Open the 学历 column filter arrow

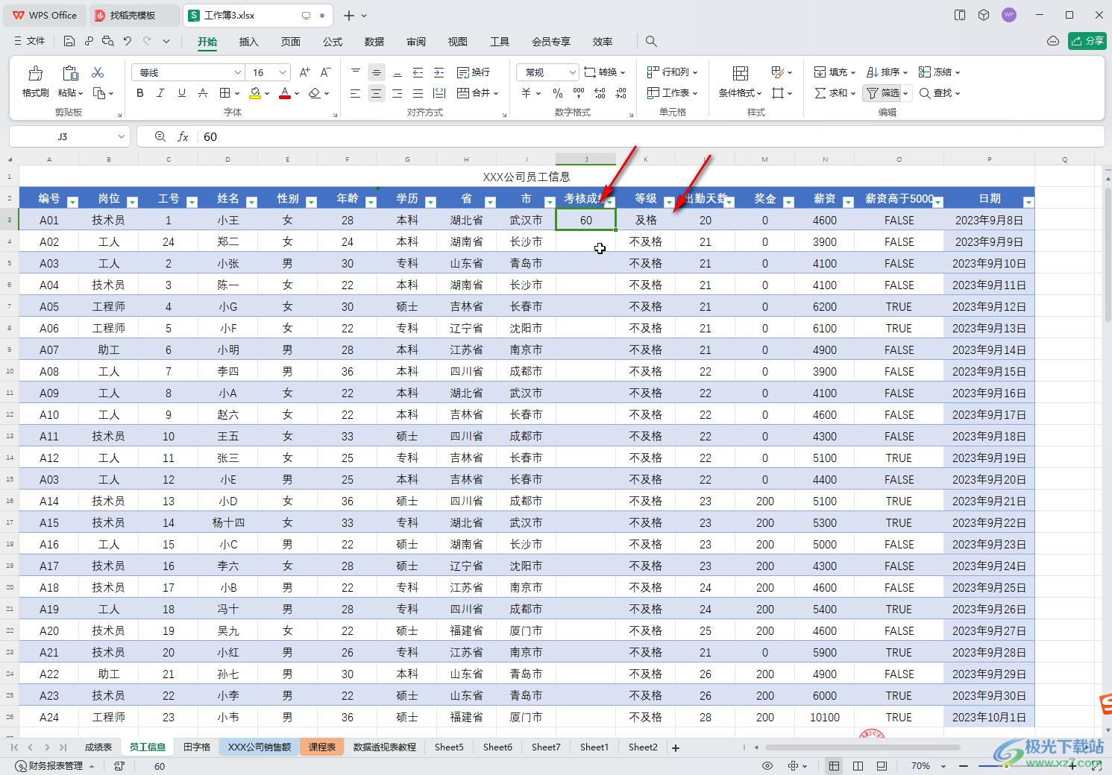point(430,202)
